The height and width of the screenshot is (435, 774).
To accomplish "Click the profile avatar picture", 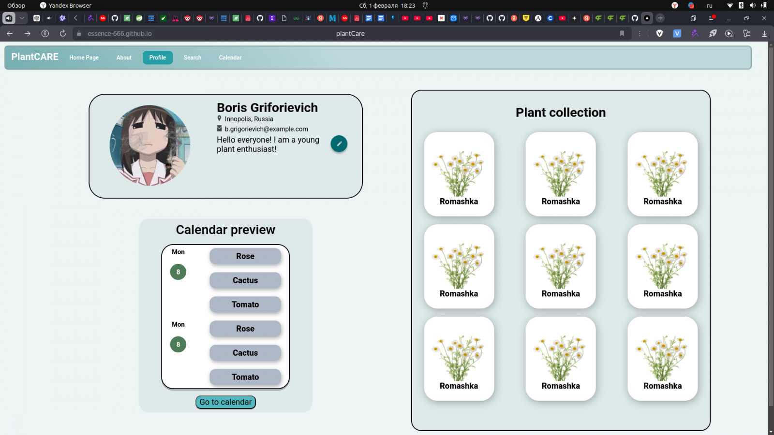I will 150,145.
